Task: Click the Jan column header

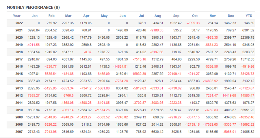Action: pyautogui.click(x=35, y=16)
